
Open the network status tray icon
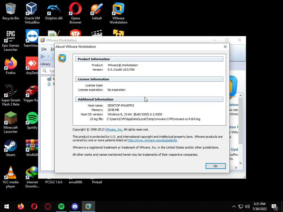pos(241,206)
